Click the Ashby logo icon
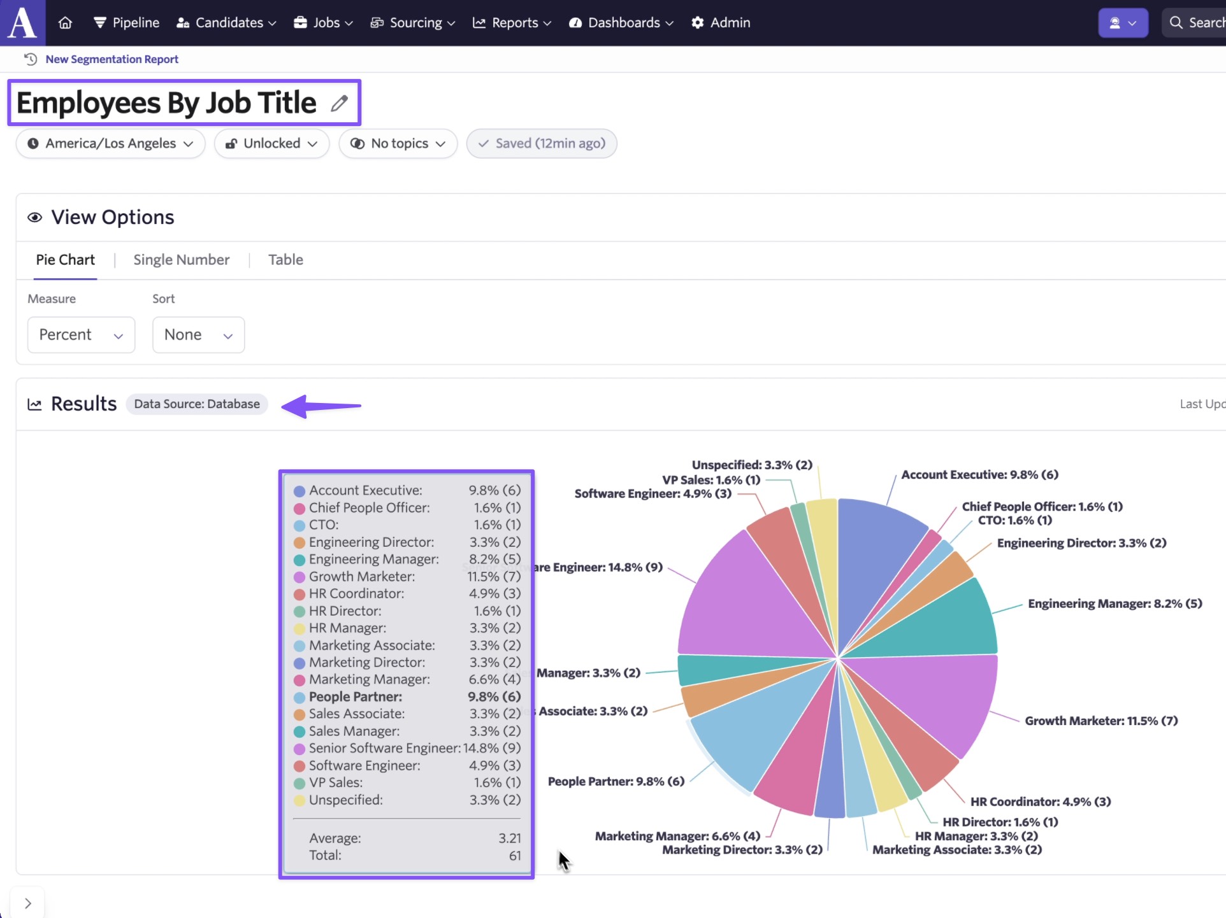This screenshot has width=1226, height=918. pos(22,22)
